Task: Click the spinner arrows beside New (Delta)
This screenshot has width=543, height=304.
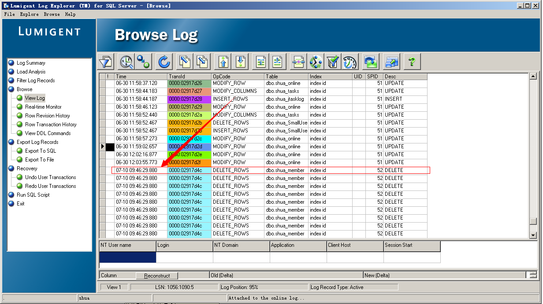Action: (533, 275)
